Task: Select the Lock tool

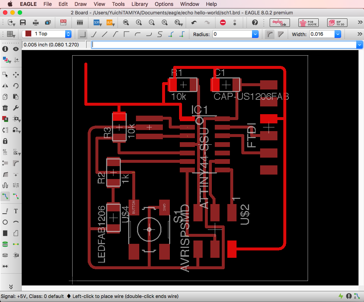Action: pos(5,141)
